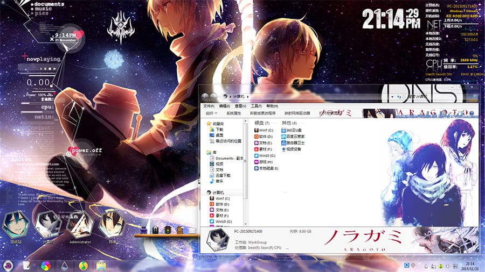The width and height of the screenshot is (485, 272).
Task: Collapse the 硬盘 (7) group header
Action: (x=262, y=123)
